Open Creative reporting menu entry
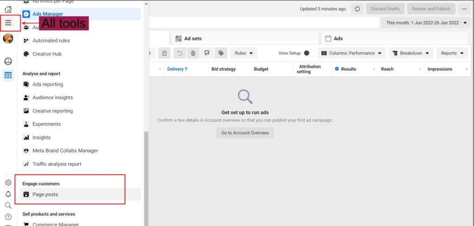Screen dimensions: 474x226 pyautogui.click(x=81, y=111)
